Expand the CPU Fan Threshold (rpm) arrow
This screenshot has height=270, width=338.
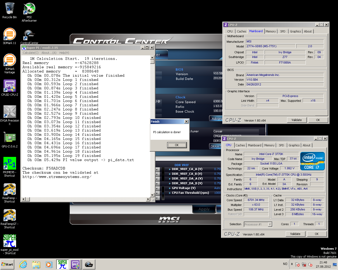click(170, 193)
